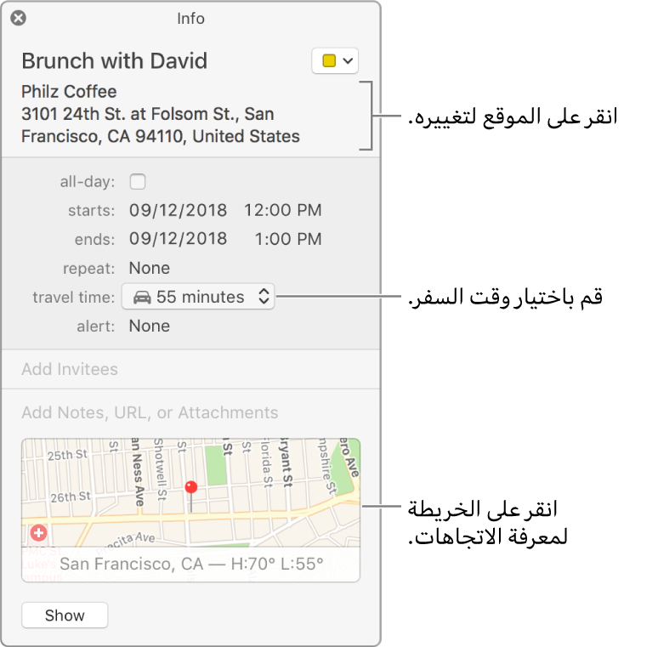Open the repeat None dropdown
Screen dimensions: 658x647
[150, 268]
